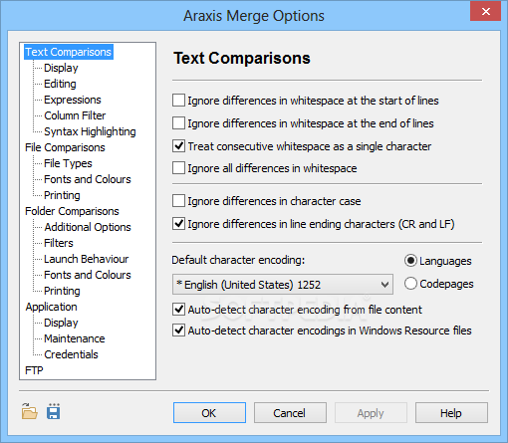Image resolution: width=508 pixels, height=443 pixels.
Task: Click the load options folder icon
Action: (30, 412)
